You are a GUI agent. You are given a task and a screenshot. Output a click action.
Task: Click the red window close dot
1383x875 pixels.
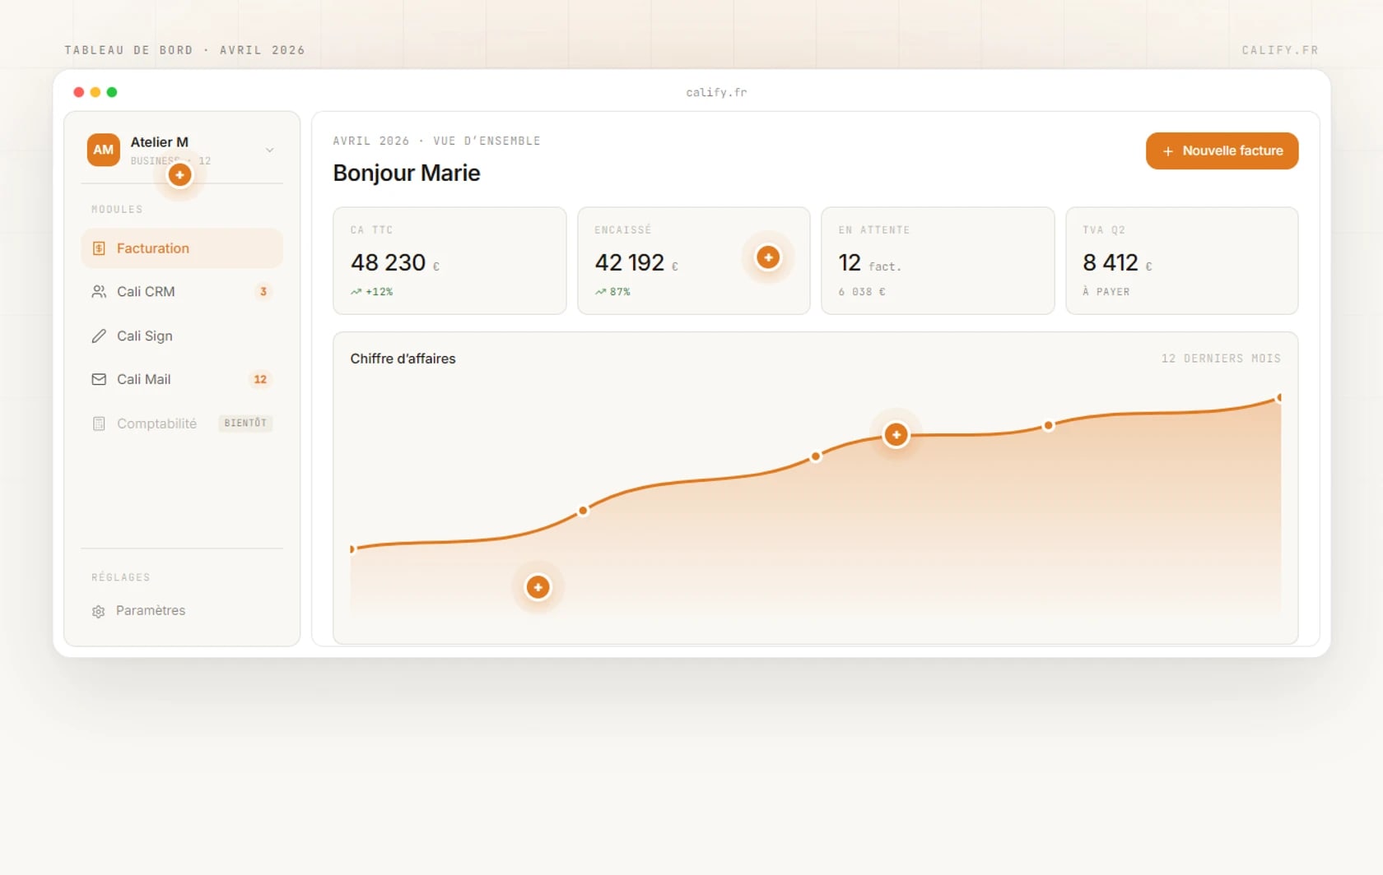(79, 92)
